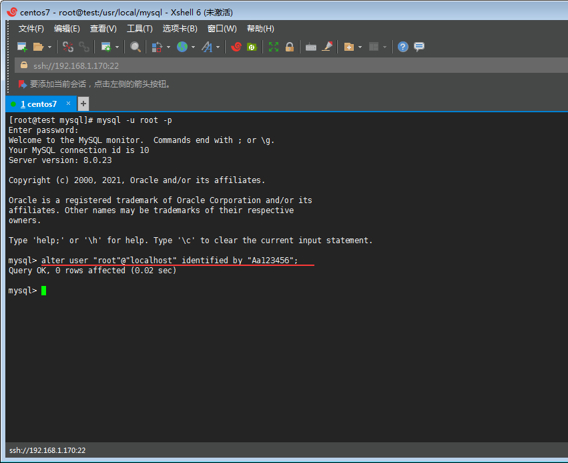Image resolution: width=568 pixels, height=463 pixels.
Task: Click the green terminal cursor at mysql prompt
Action: [44, 291]
